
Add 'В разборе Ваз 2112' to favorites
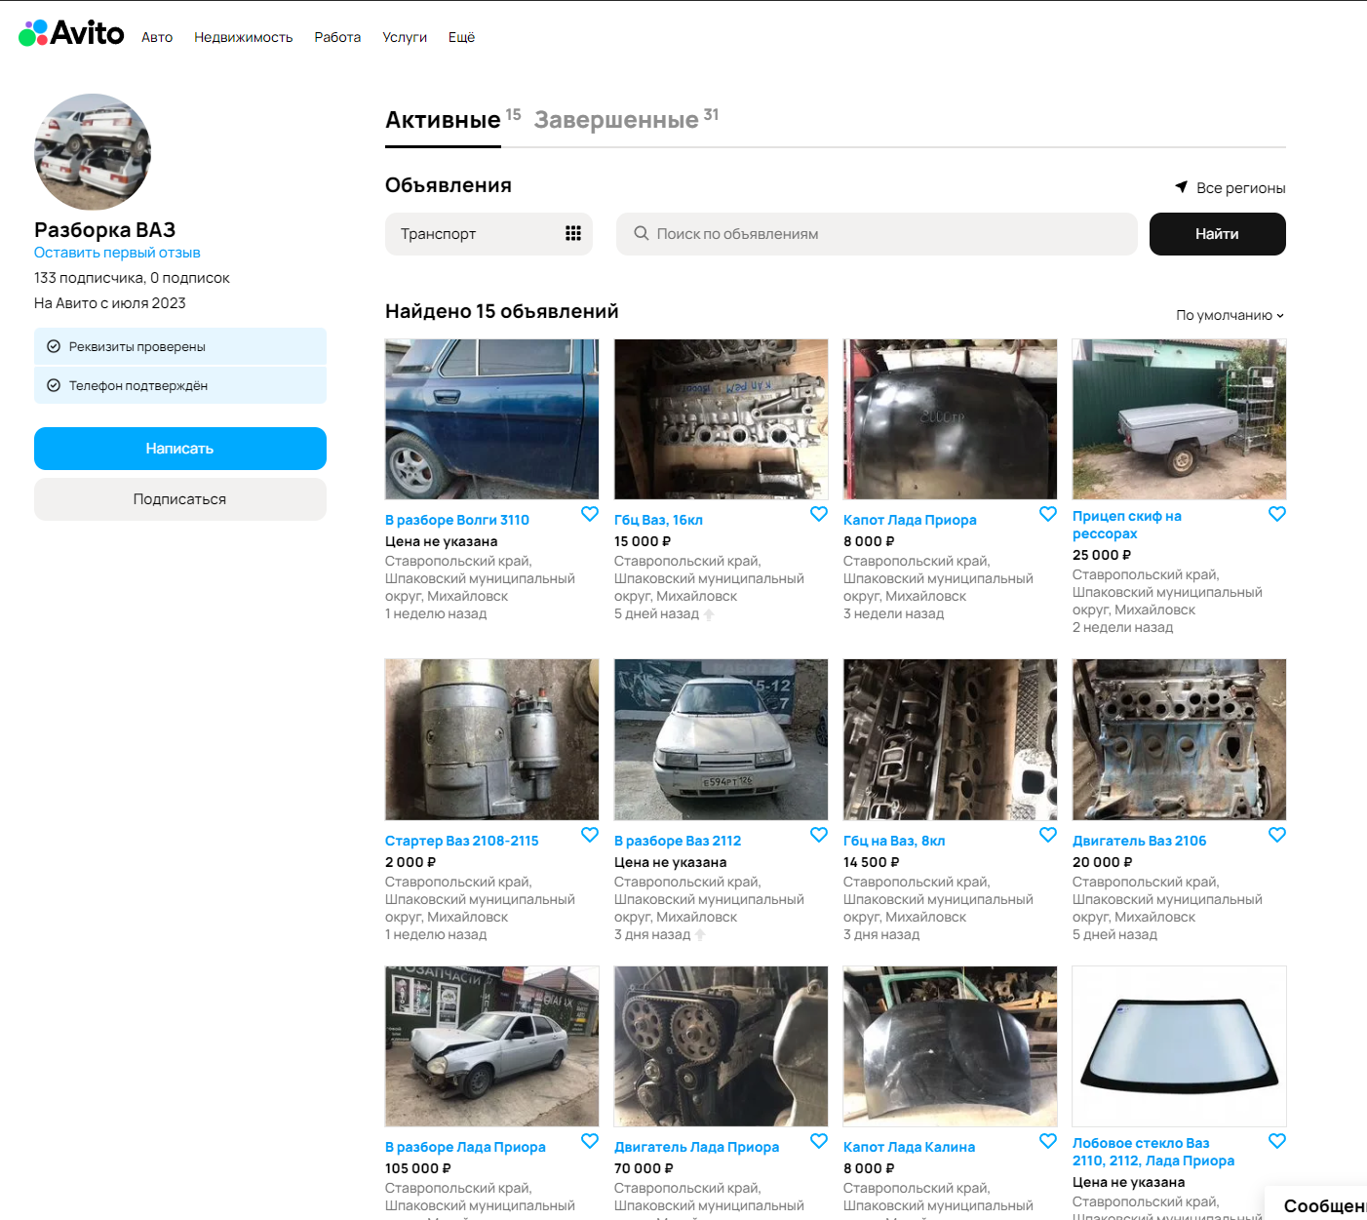click(x=819, y=835)
